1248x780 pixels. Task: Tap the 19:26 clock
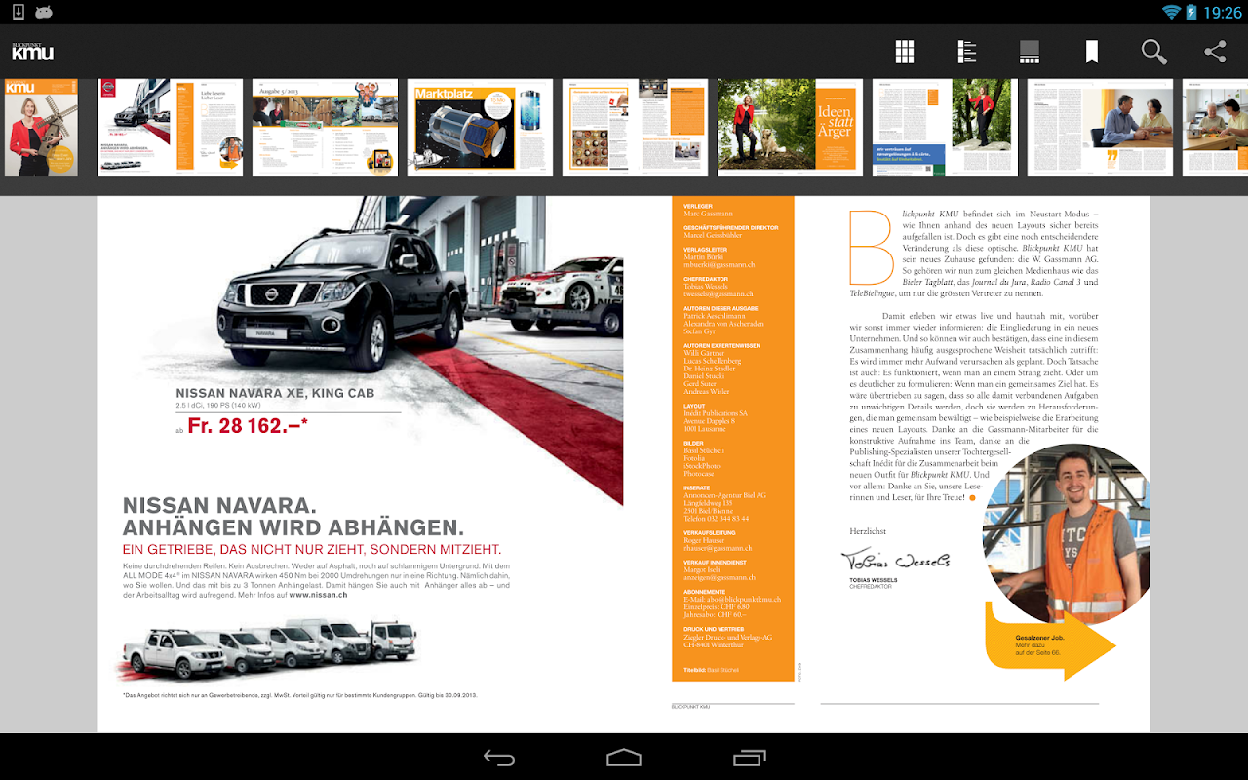[x=1223, y=12]
